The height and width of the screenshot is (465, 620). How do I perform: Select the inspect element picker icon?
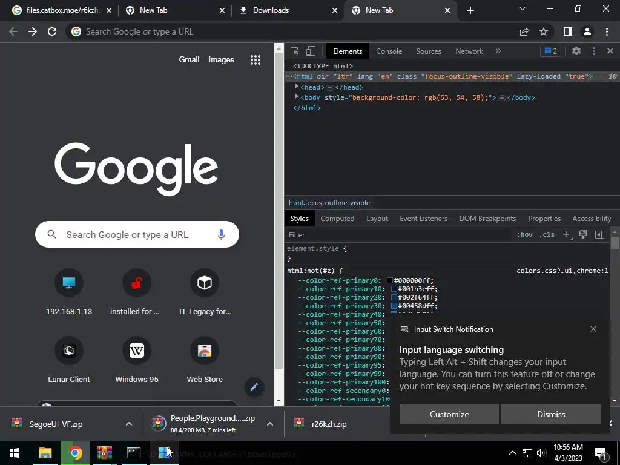click(294, 51)
